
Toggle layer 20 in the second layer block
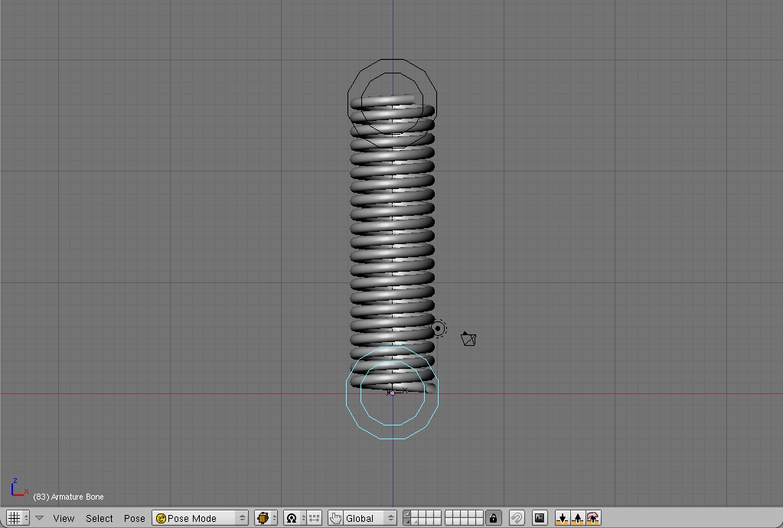click(479, 522)
